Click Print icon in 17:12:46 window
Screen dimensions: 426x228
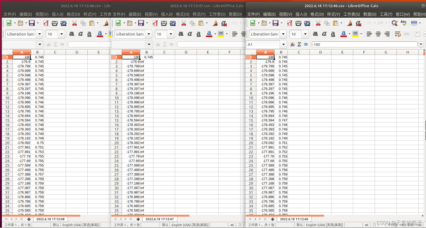tap(298, 23)
